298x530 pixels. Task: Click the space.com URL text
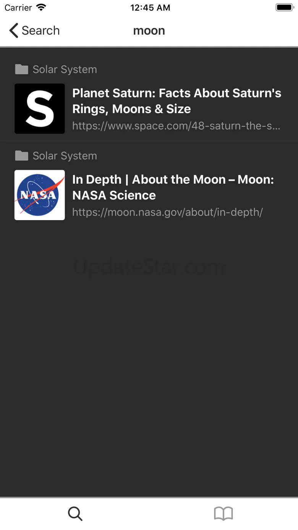click(x=176, y=126)
